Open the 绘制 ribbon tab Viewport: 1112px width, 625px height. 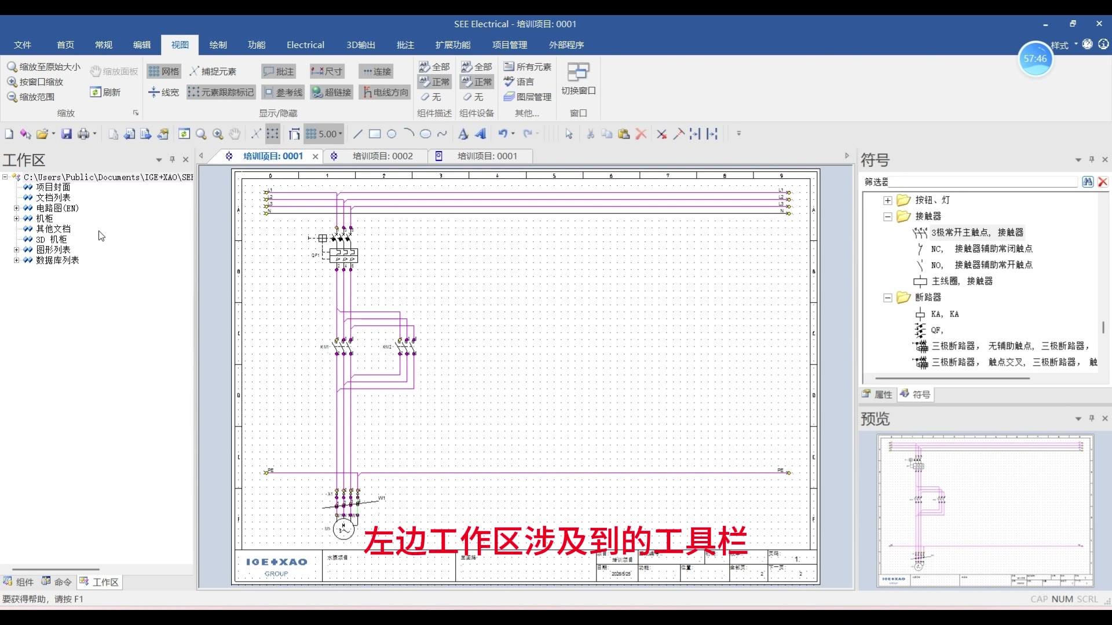[218, 45]
